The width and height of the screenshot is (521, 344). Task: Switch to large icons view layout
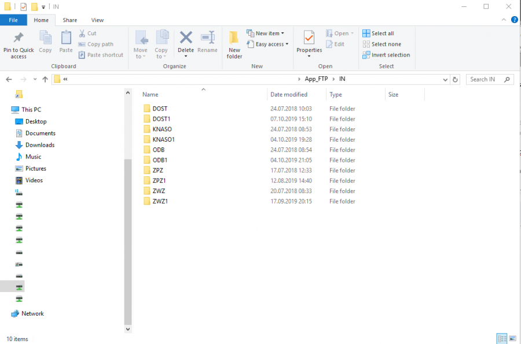(x=513, y=339)
